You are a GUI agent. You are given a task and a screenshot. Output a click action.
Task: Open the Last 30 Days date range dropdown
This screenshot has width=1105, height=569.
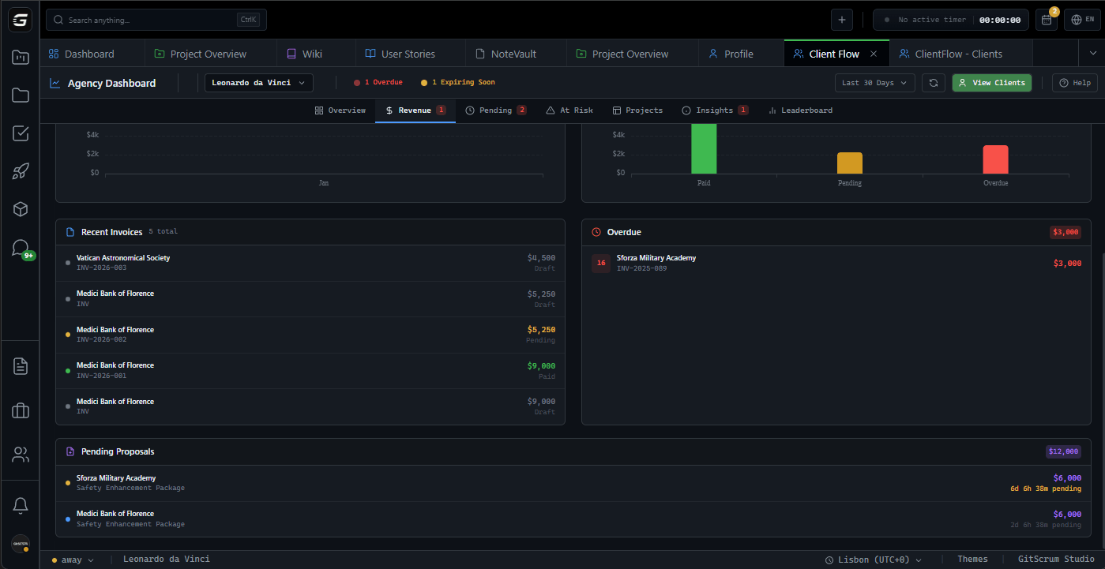point(874,82)
